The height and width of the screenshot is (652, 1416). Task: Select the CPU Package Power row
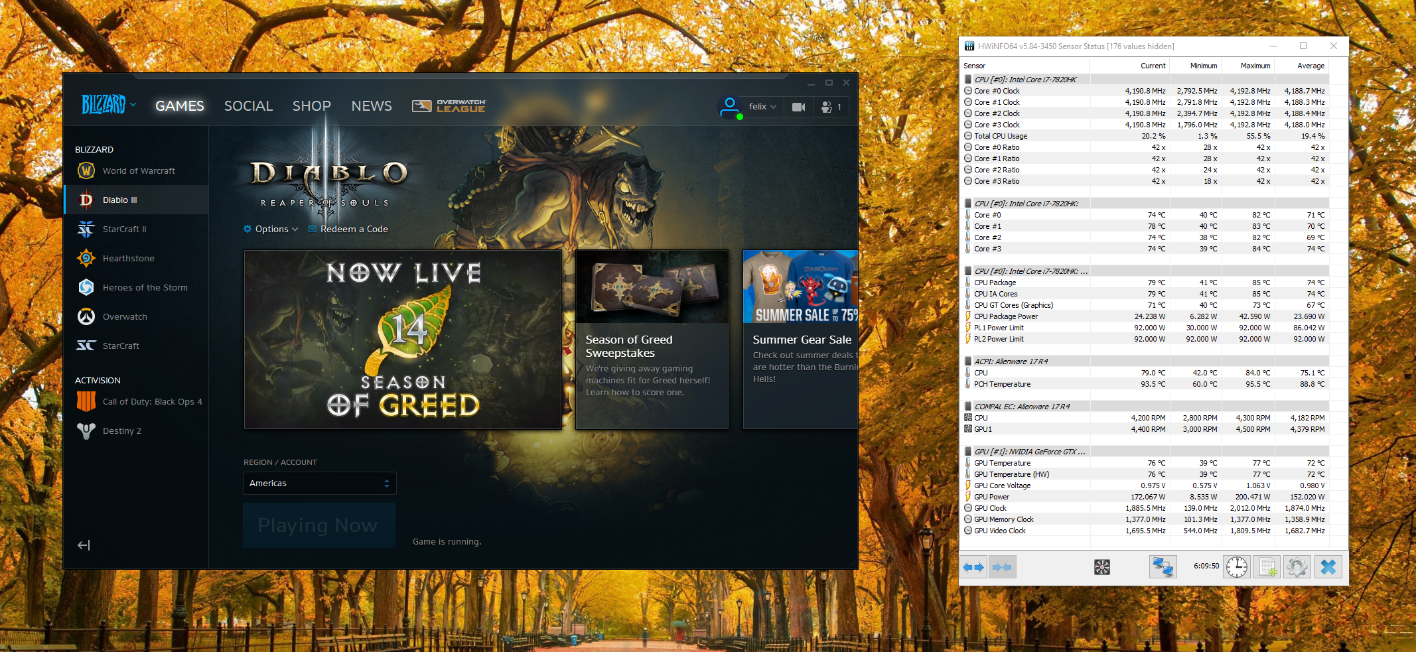point(1145,316)
